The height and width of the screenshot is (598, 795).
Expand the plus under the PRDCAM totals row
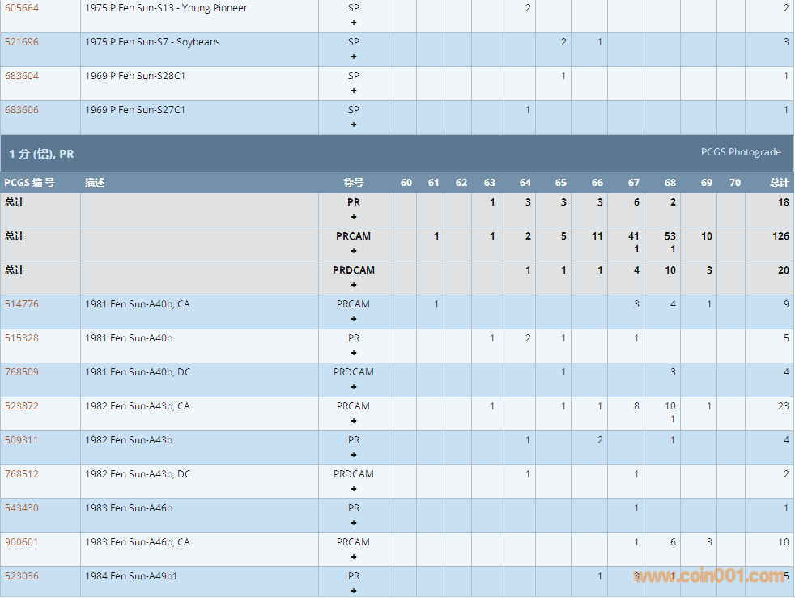[x=354, y=285]
